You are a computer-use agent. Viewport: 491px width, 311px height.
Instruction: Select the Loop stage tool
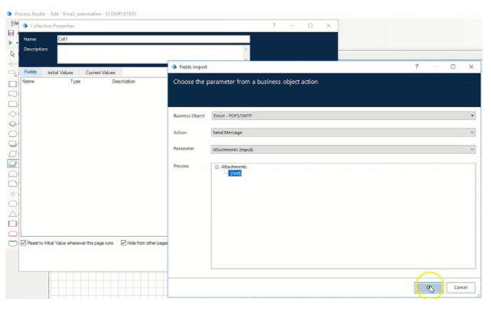coord(12,173)
